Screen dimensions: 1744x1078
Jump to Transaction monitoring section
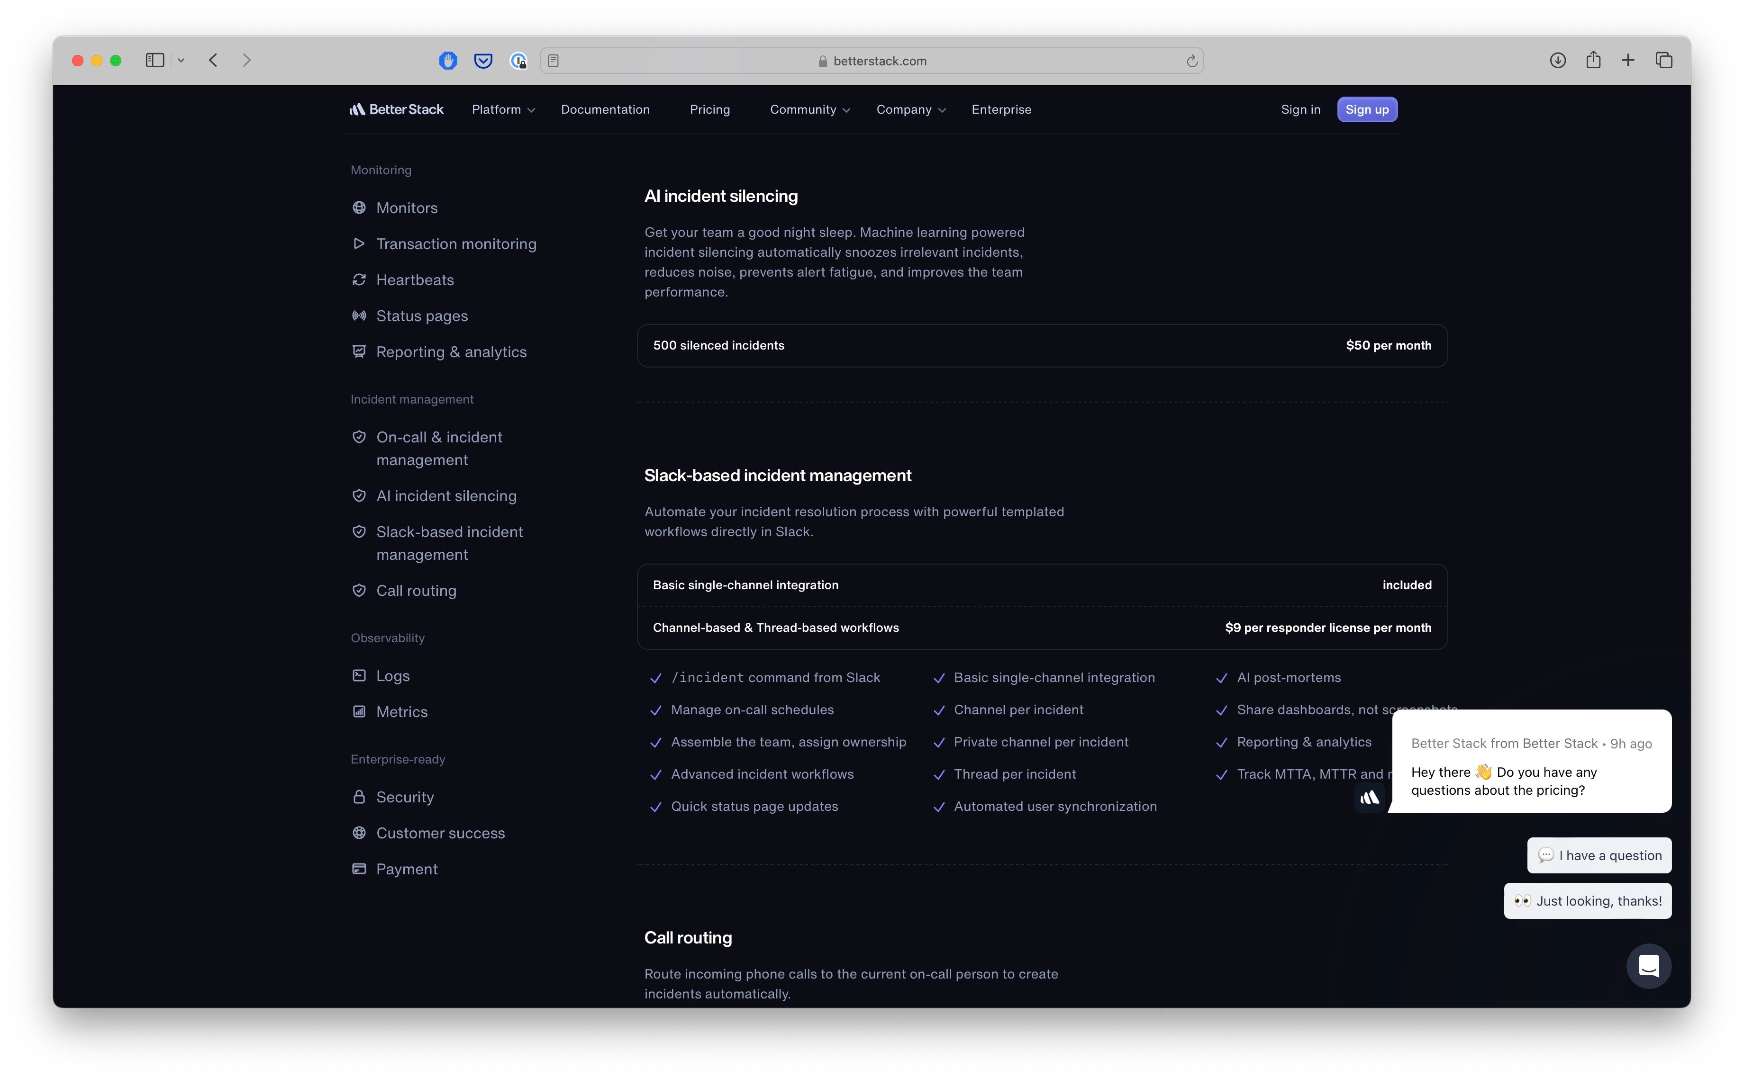456,243
